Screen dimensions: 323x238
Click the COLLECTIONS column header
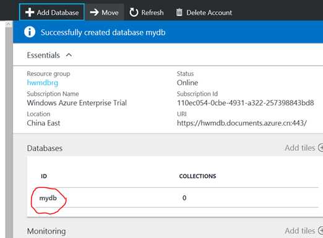(197, 176)
